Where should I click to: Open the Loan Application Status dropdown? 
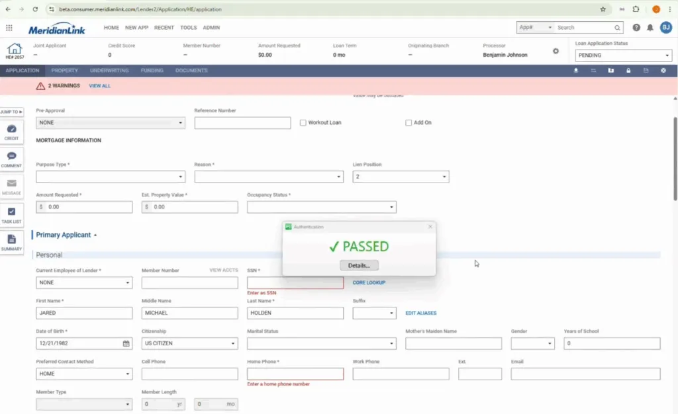666,56
